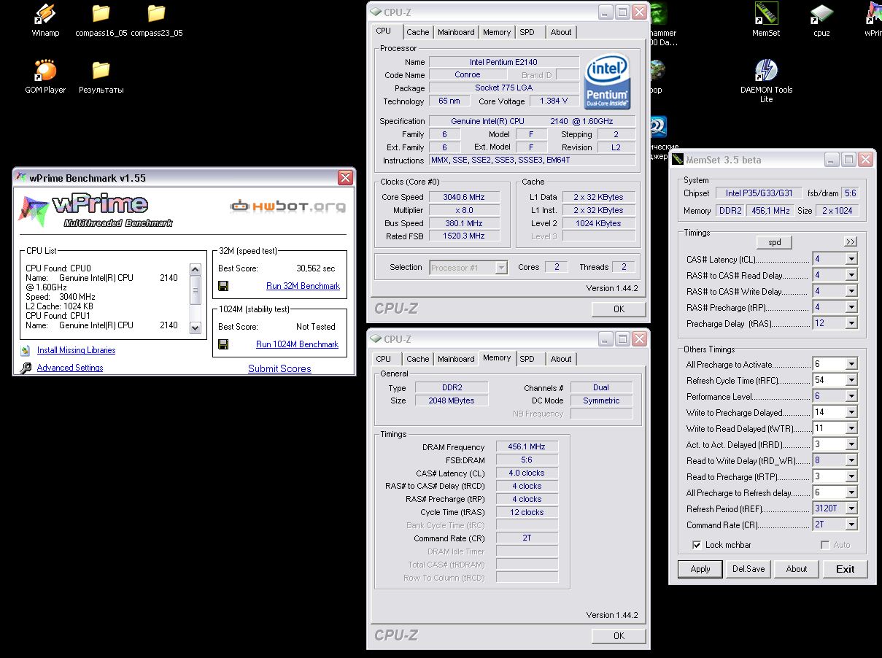This screenshot has width=882, height=658.
Task: Click the Install Missing Libraries link
Action: [x=76, y=350]
